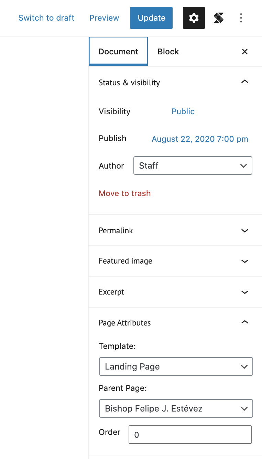This screenshot has height=459, width=262.
Task: Open the Author dropdown showing Staff
Action: [x=193, y=166]
